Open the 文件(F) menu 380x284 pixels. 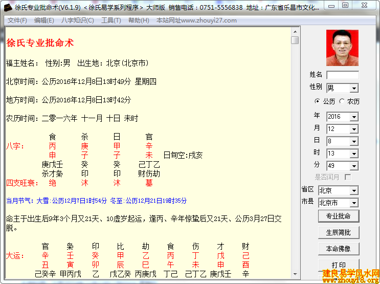point(17,20)
